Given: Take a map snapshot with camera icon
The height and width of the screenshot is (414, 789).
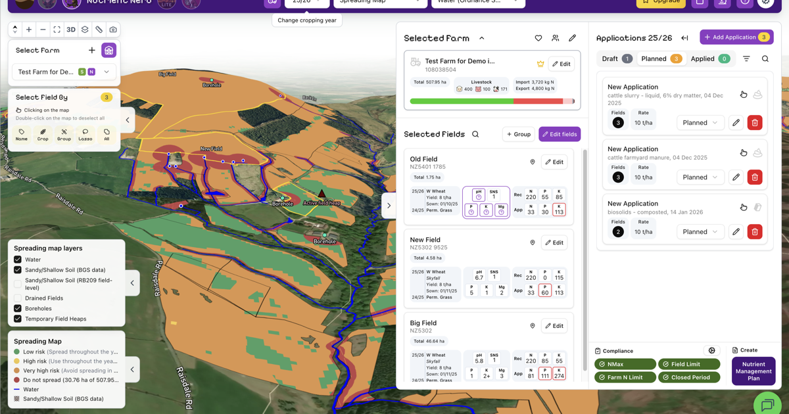Looking at the screenshot, I should pos(113,30).
